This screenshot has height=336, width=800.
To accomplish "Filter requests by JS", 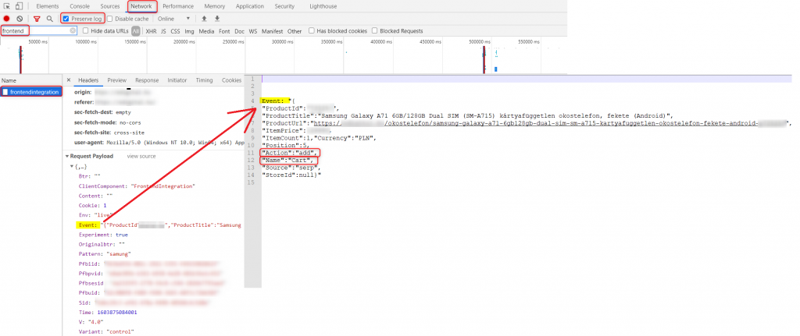I will click(163, 31).
